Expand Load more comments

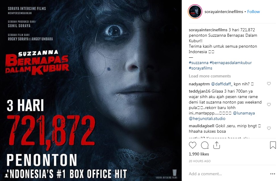(x=210, y=76)
